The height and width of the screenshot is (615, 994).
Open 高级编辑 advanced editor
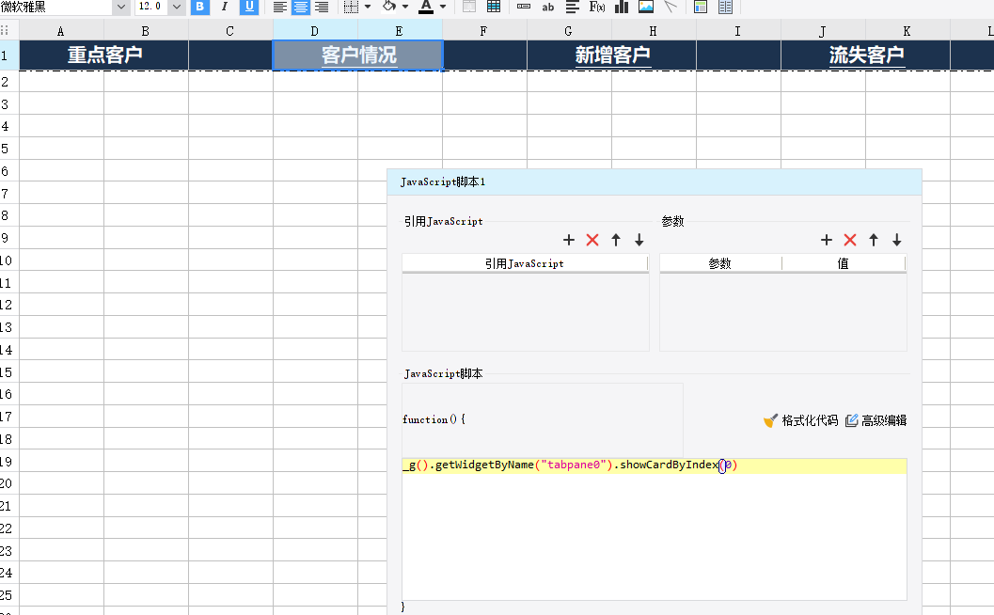click(876, 420)
